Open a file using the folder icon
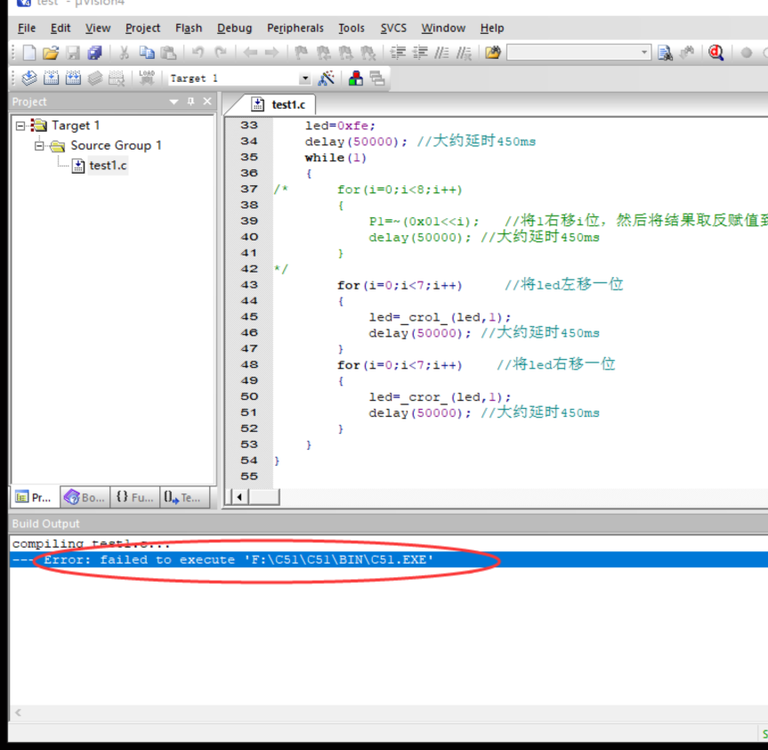768x750 pixels. [51, 53]
